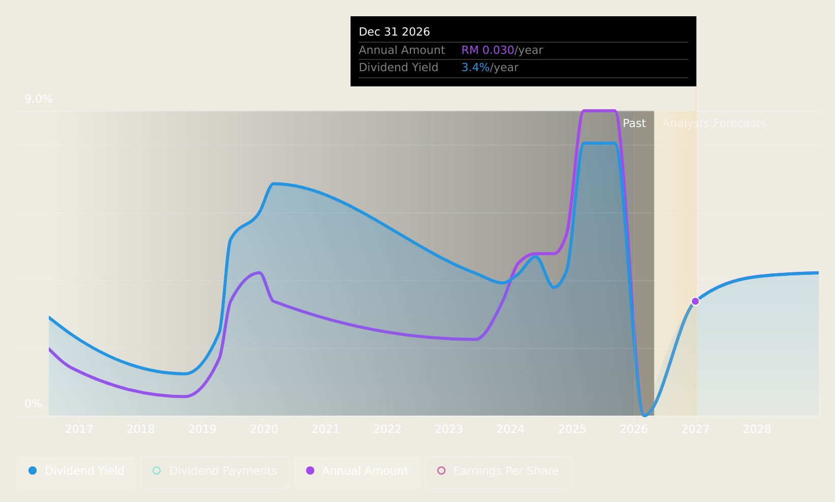The height and width of the screenshot is (502, 835).
Task: Click the 2025 x-axis year label
Action: (573, 429)
